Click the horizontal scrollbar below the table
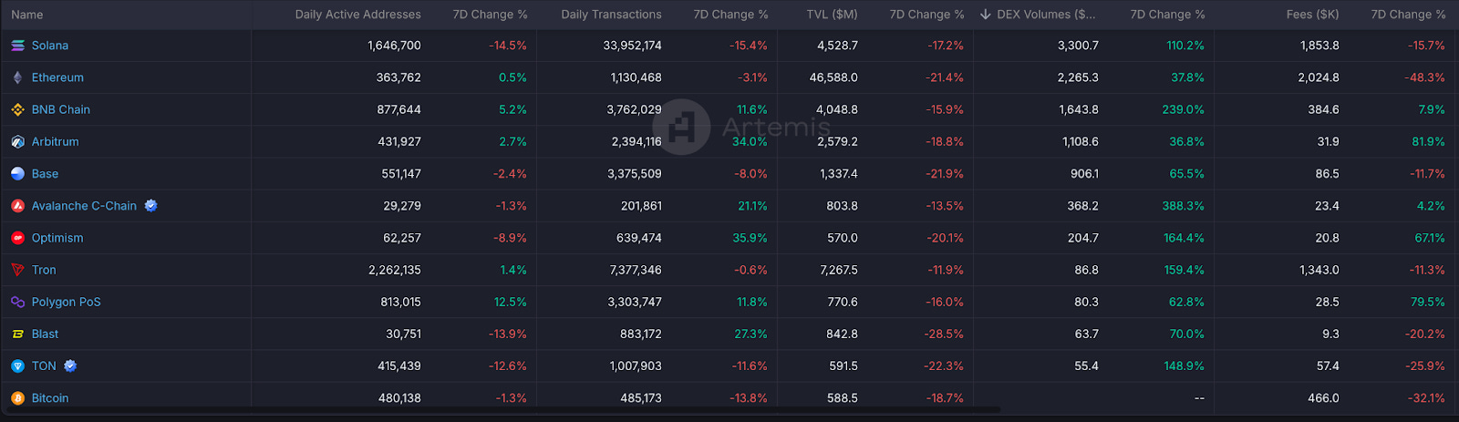1459x422 pixels. [x=502, y=410]
